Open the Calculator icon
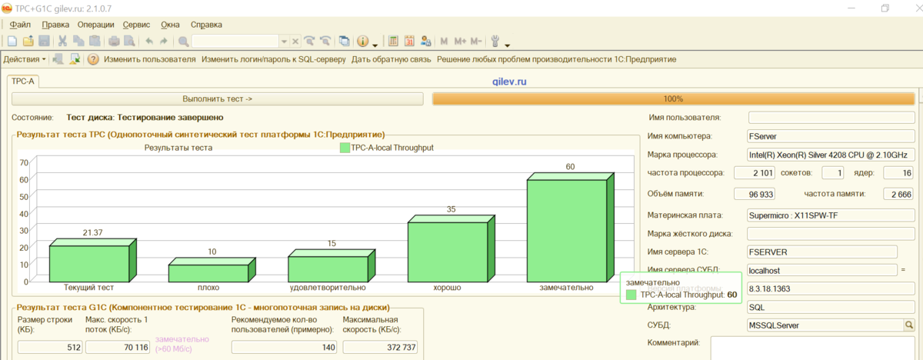 pyautogui.click(x=393, y=41)
